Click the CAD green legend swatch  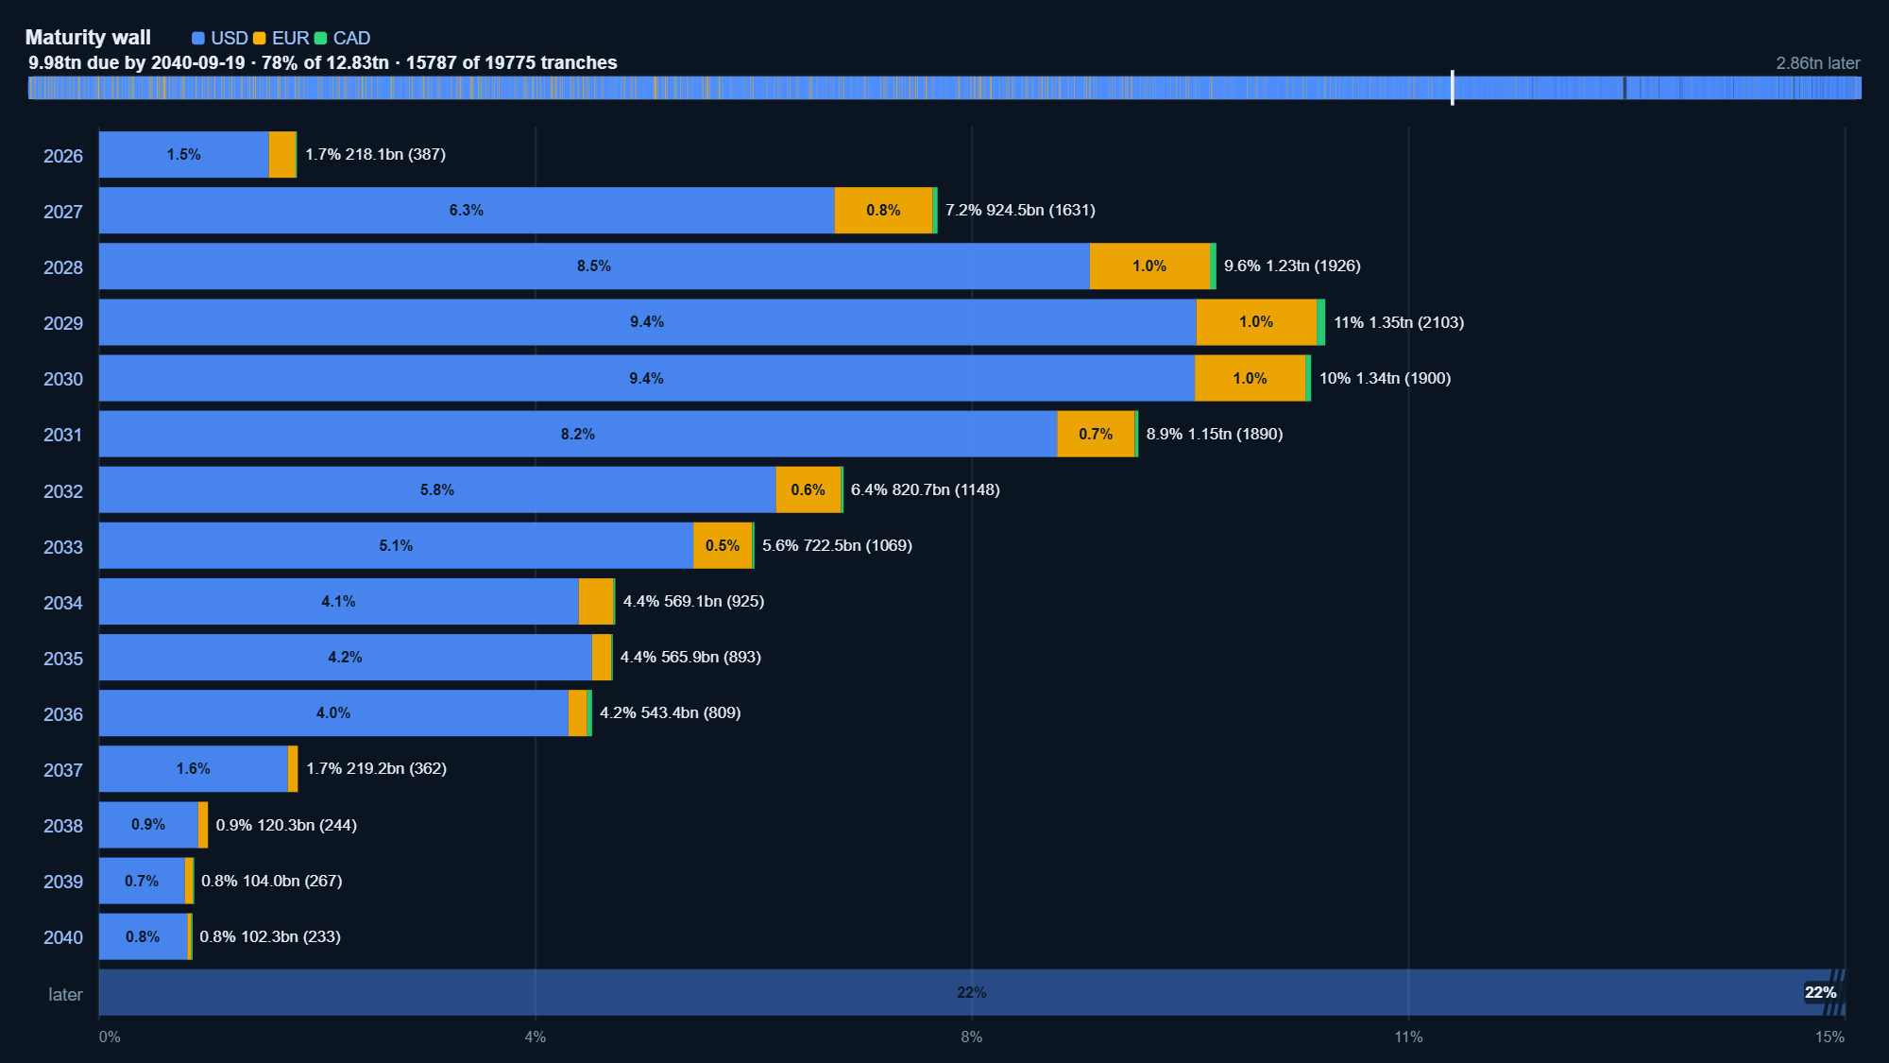(x=320, y=39)
